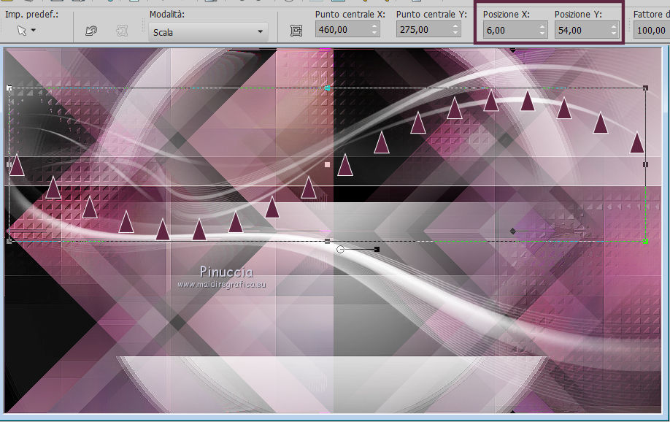Click the rotation handle circle below selection
Image resolution: width=670 pixels, height=422 pixels.
pos(340,249)
